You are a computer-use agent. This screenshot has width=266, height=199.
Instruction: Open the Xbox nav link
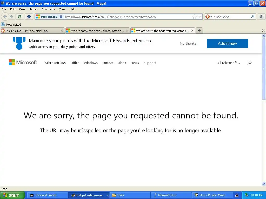point(122,63)
